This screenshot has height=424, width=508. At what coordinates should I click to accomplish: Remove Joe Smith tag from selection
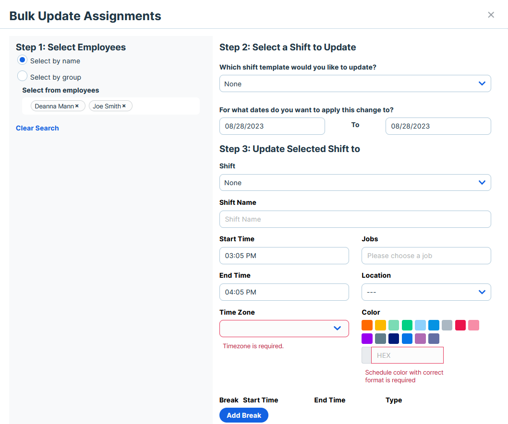pyautogui.click(x=124, y=106)
